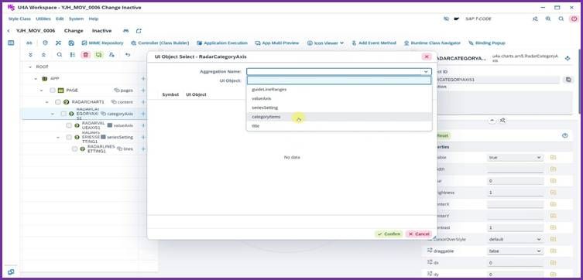Viewport: 583px width, 280px height.
Task: Click the activate toolbar icon
Action: 58,43
